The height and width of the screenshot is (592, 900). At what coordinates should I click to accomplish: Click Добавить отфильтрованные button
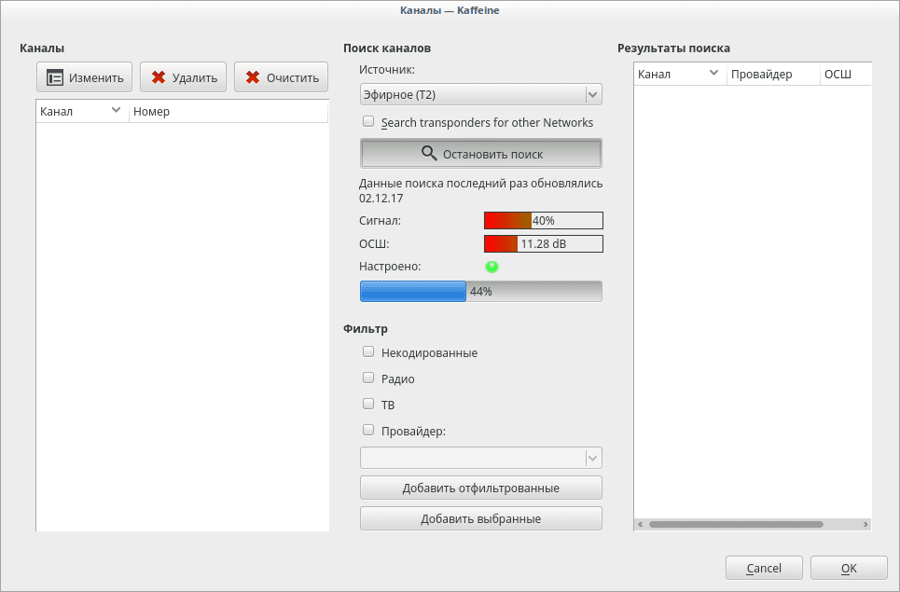coord(480,488)
